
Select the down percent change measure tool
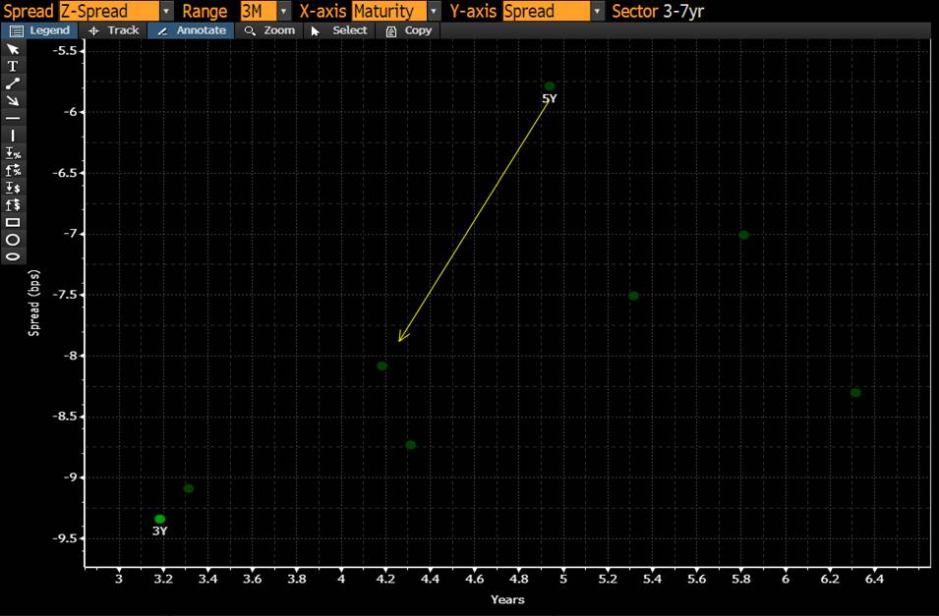13,153
